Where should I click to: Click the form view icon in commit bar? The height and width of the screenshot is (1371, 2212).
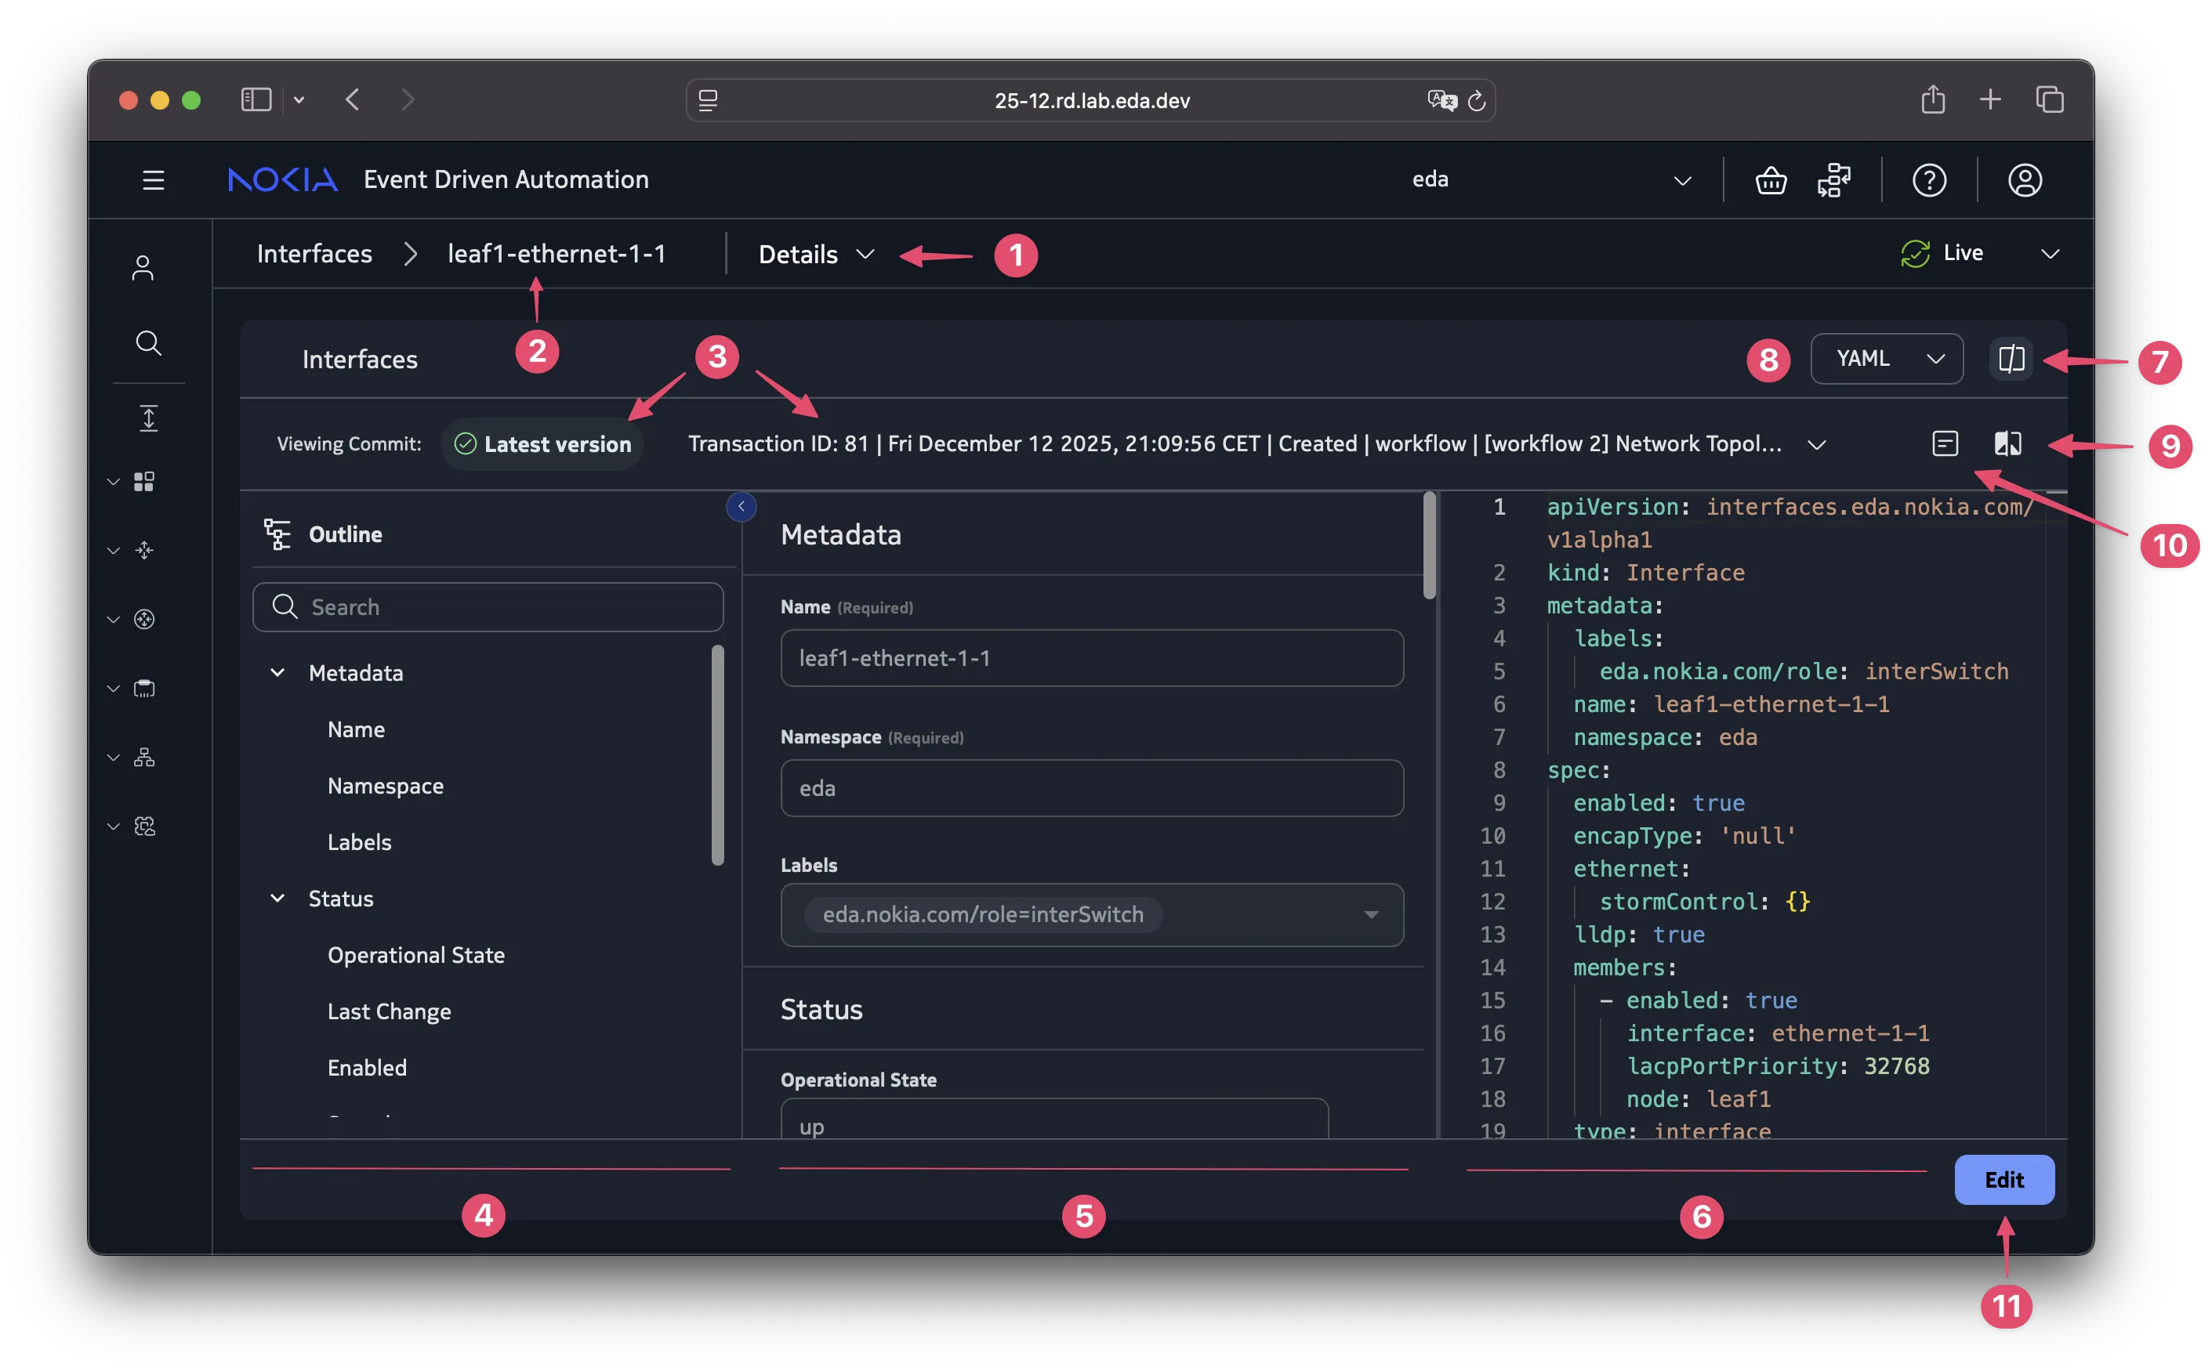(1944, 443)
